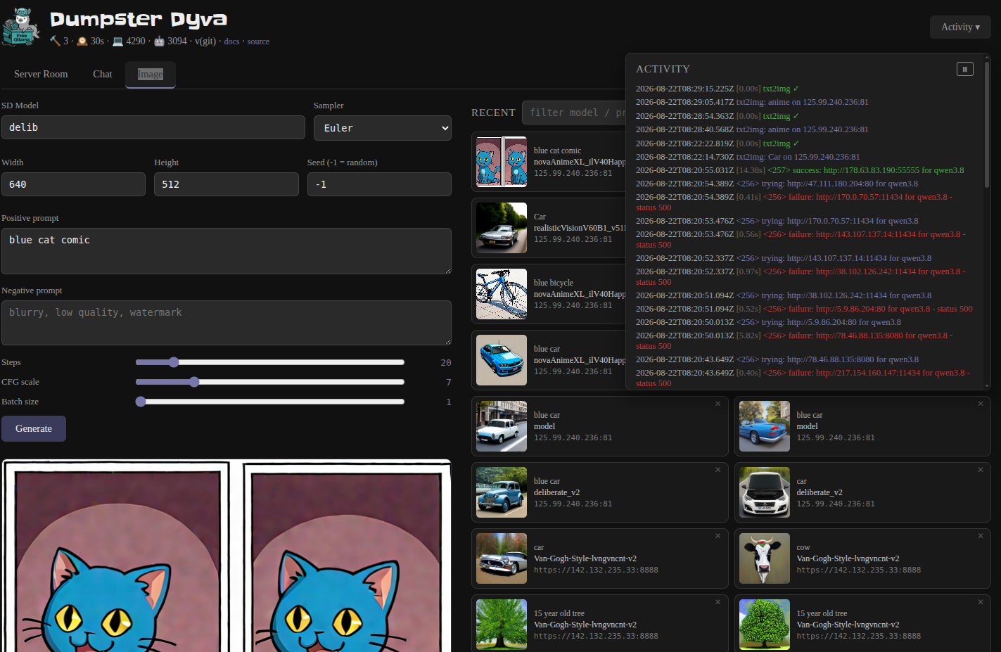This screenshot has height=652, width=1001.
Task: Switch to the Chat tab
Action: tap(103, 74)
